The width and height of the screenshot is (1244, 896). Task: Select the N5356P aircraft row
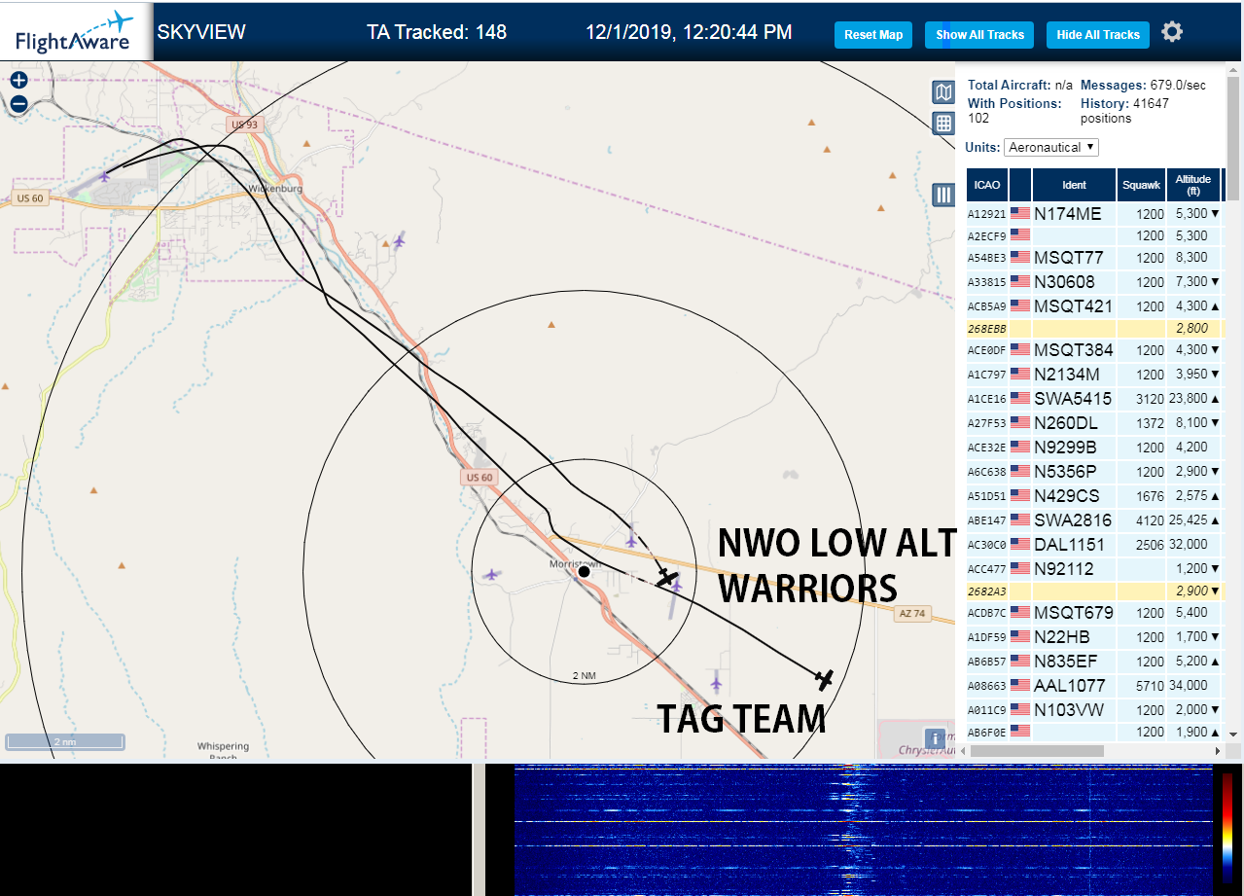[1094, 472]
